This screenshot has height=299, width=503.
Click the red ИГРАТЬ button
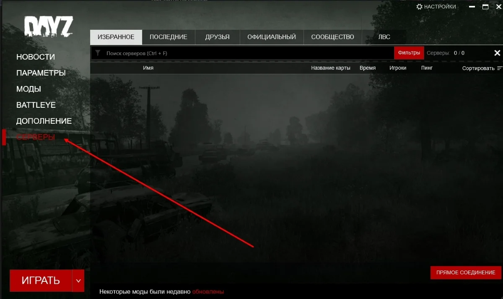click(x=41, y=281)
